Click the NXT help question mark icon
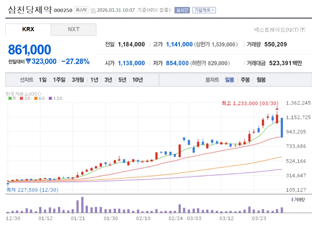Image resolution: width=312 pixels, height=225 pixels. (x=303, y=30)
